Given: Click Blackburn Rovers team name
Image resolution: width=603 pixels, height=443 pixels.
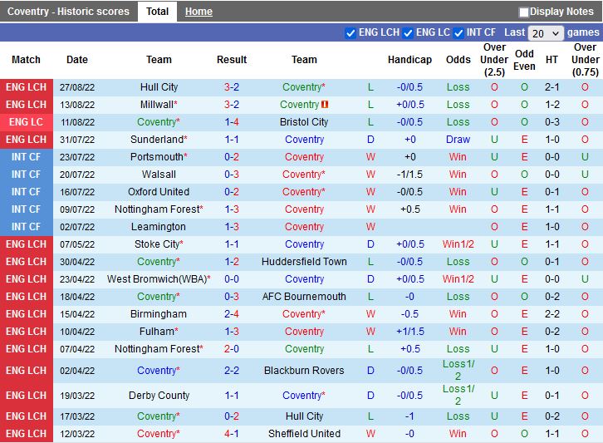Looking at the screenshot, I should tap(304, 370).
